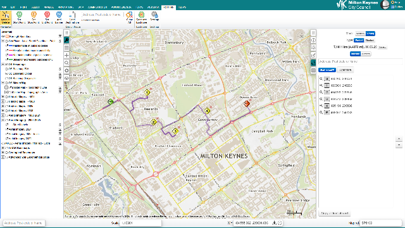Open routing Settings gear in ribbon
This screenshot has width=405, height=228.
point(154,15)
